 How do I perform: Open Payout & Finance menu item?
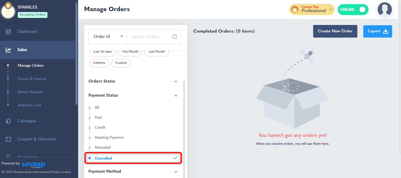pos(32,79)
